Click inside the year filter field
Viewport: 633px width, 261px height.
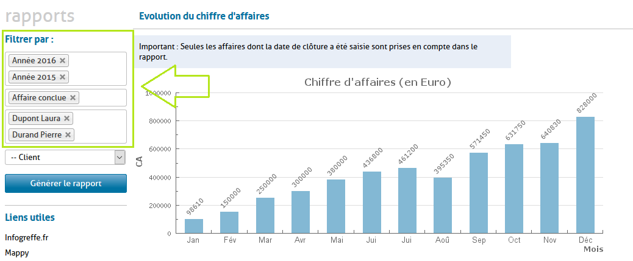pos(98,69)
